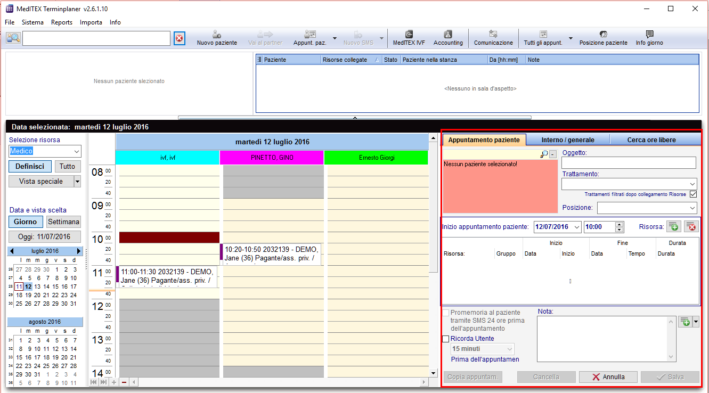The image size is (709, 393).
Task: Open the Info menu
Action: click(115, 22)
